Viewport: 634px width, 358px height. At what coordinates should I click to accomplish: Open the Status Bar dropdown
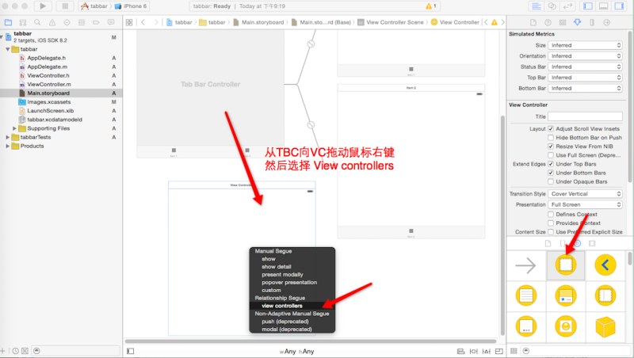(x=585, y=67)
